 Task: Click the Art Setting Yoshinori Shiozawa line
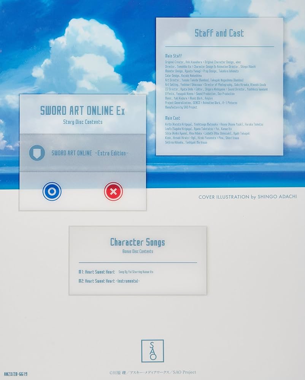coord(216,85)
